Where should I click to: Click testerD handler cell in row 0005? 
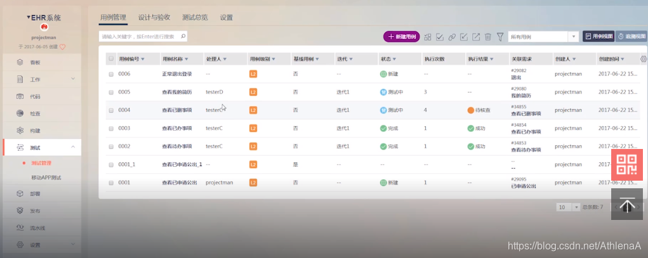(214, 92)
